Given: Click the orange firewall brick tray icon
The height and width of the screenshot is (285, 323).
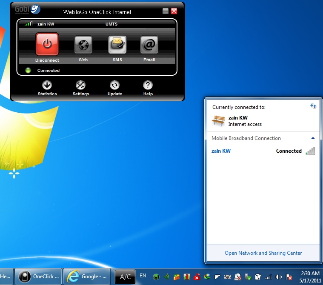Looking at the screenshot, I should 176,277.
